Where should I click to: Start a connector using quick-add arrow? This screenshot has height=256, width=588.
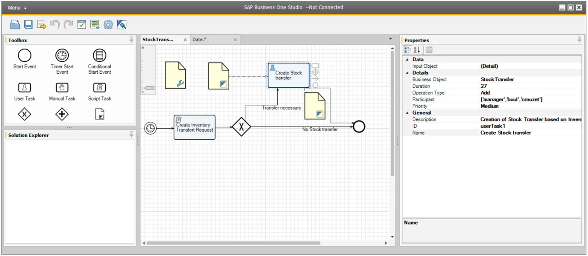click(315, 78)
